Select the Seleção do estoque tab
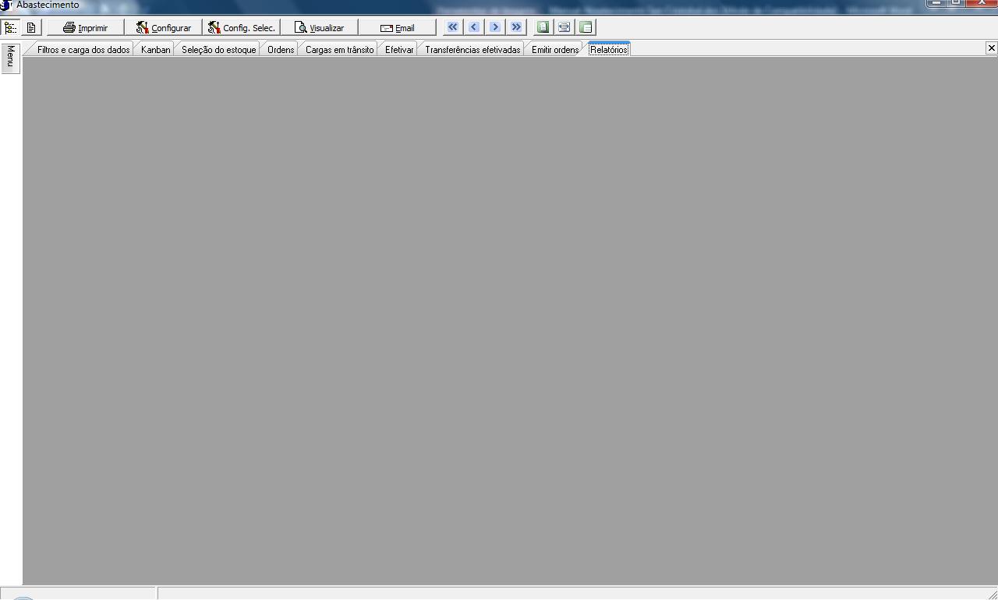Viewport: 998px width, 600px height. click(x=218, y=50)
